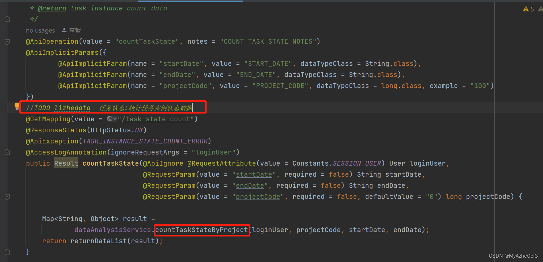Open the "/task-state-count" mapping URL link
The height and width of the screenshot is (262, 543).
[x=156, y=119]
